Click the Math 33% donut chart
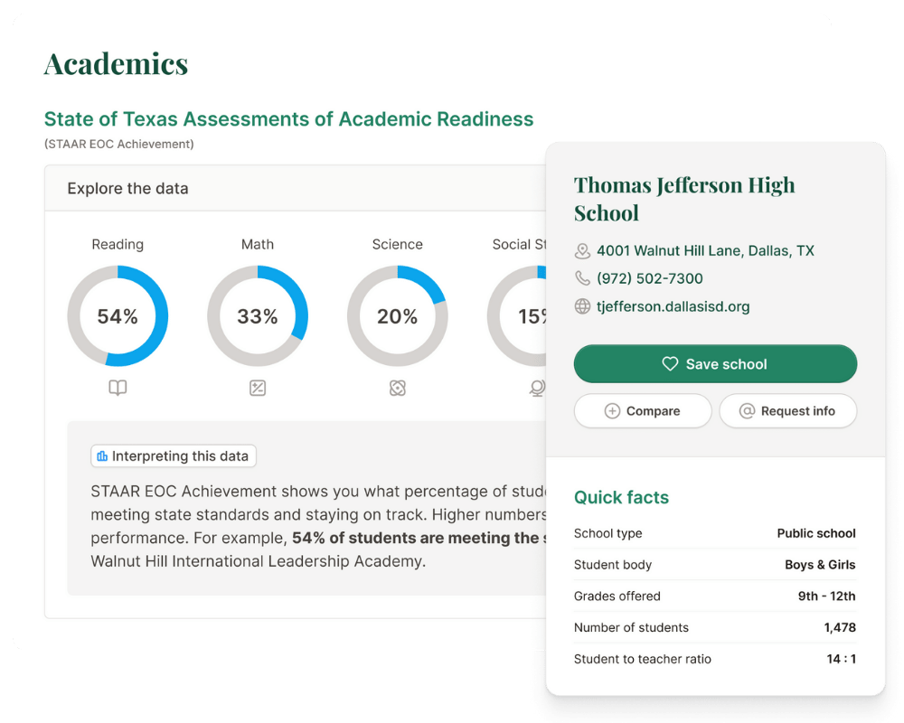 [258, 316]
